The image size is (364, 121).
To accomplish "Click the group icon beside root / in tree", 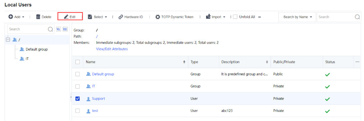I will tap(15, 40).
